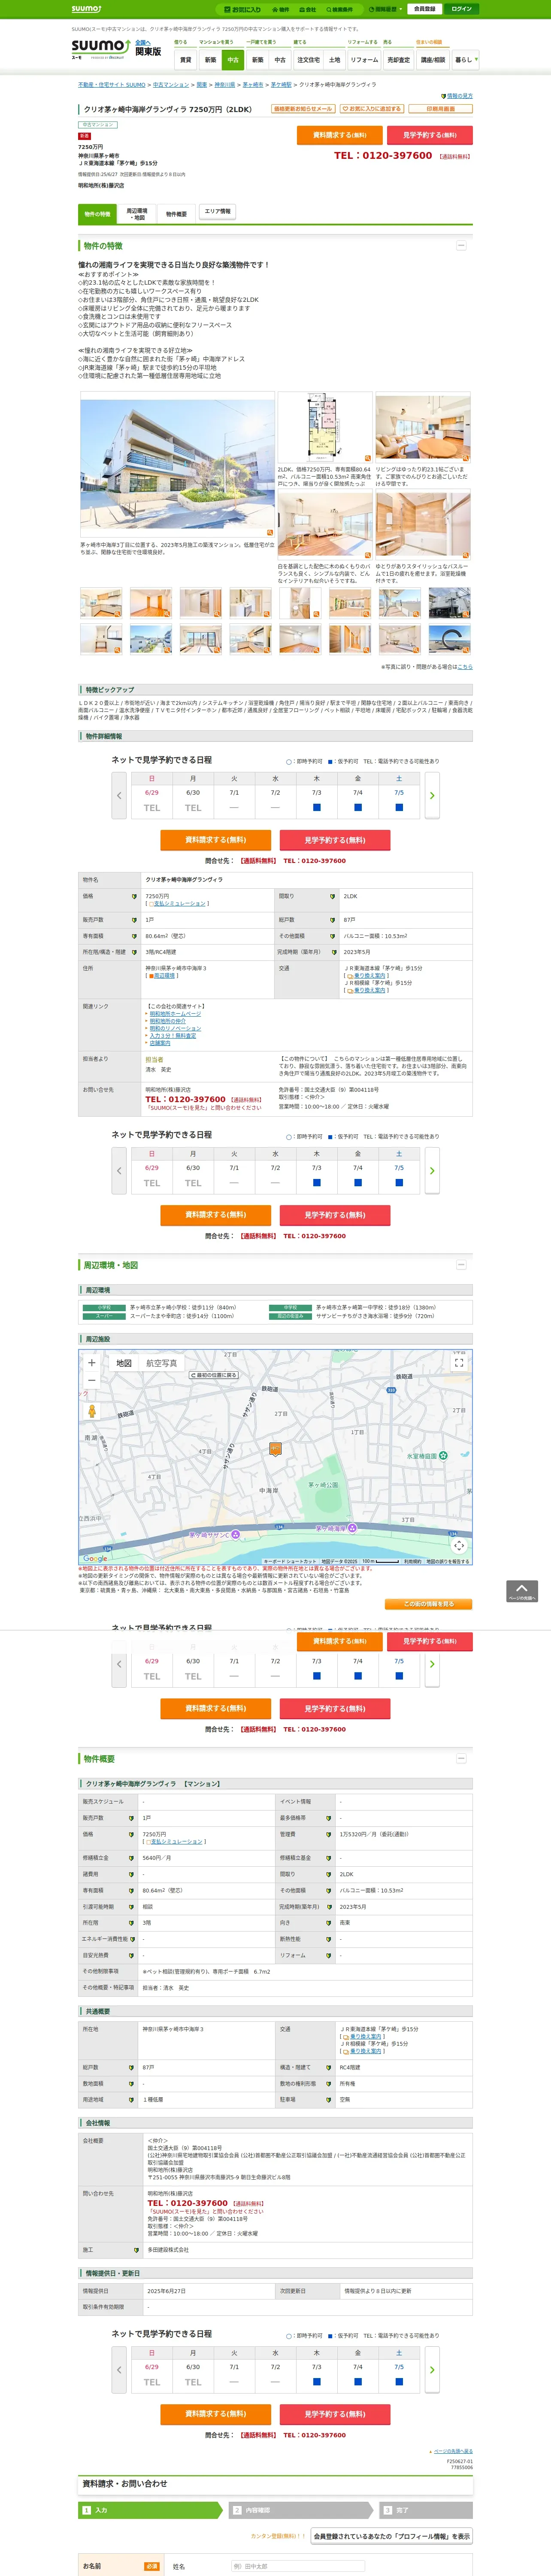The height and width of the screenshot is (2576, 551).
Task: Open the リフォーム navigation item
Action: (x=364, y=60)
